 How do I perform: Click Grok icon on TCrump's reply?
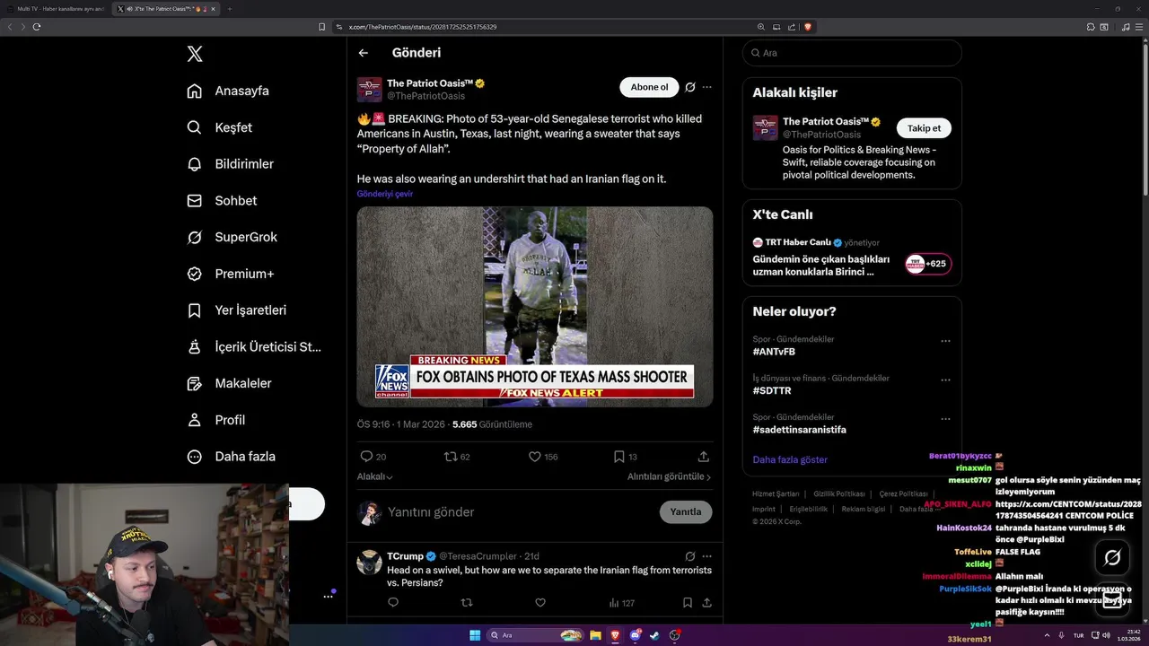click(689, 556)
